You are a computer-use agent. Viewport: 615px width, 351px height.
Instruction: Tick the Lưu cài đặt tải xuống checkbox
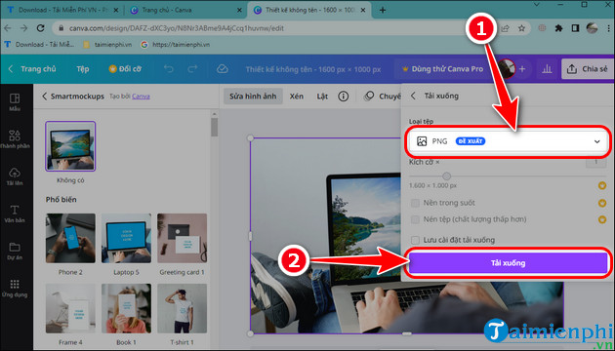pos(415,240)
